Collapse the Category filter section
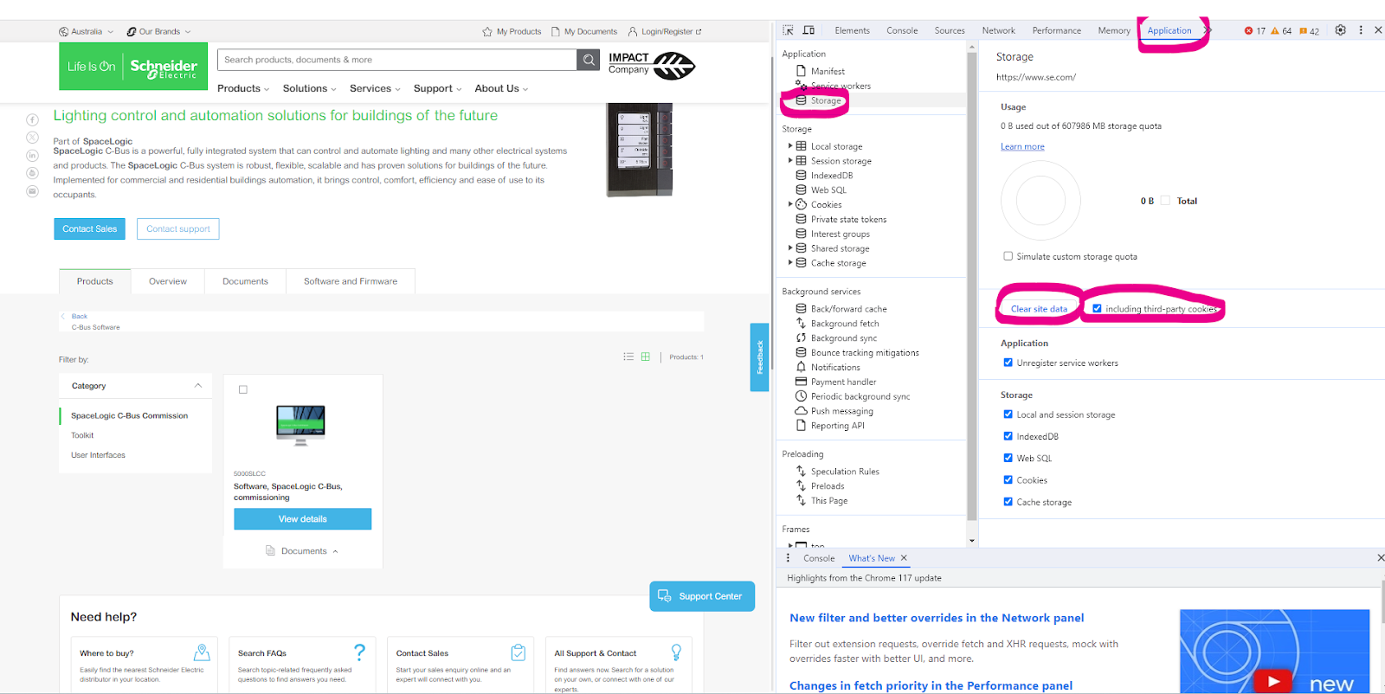Image resolution: width=1385 pixels, height=694 pixels. coord(198,386)
